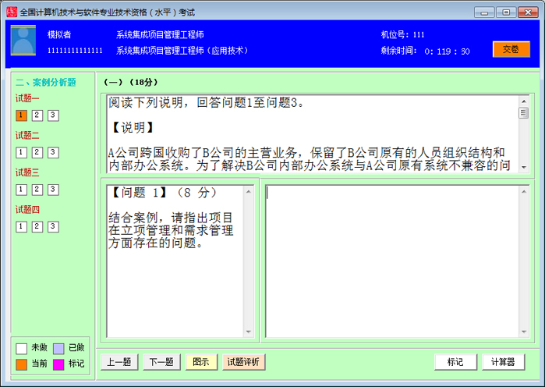Open the 计算器 calculator

pyautogui.click(x=503, y=362)
